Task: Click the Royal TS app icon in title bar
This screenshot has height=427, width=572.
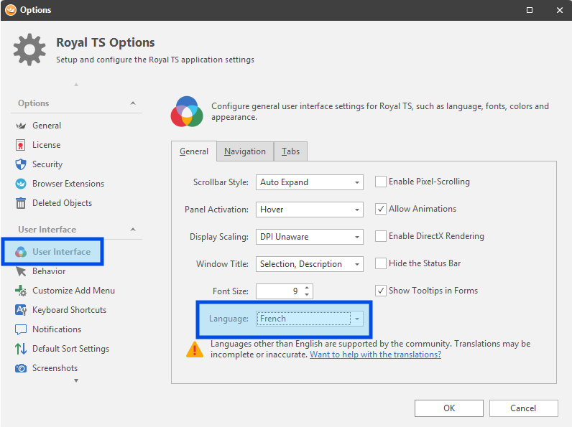Action: 11,10
